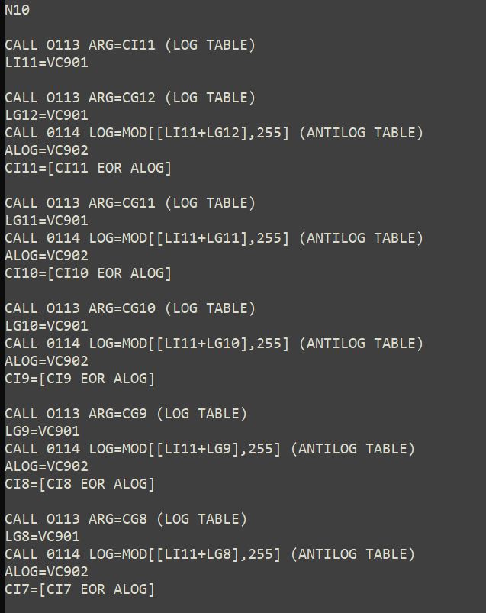Click the line CALL O113 ARG=CG12

(x=130, y=98)
